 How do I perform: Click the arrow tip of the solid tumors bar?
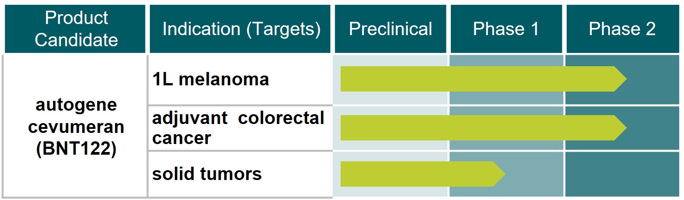coord(499,174)
